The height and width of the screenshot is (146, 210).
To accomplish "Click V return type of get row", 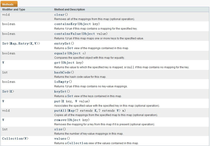I will pos(3,63).
